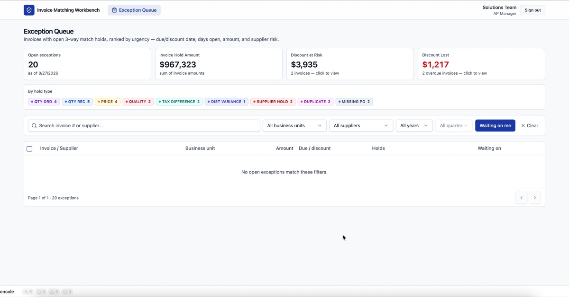Tick the select-all invoices checkbox
The width and height of the screenshot is (569, 297).
[x=29, y=148]
